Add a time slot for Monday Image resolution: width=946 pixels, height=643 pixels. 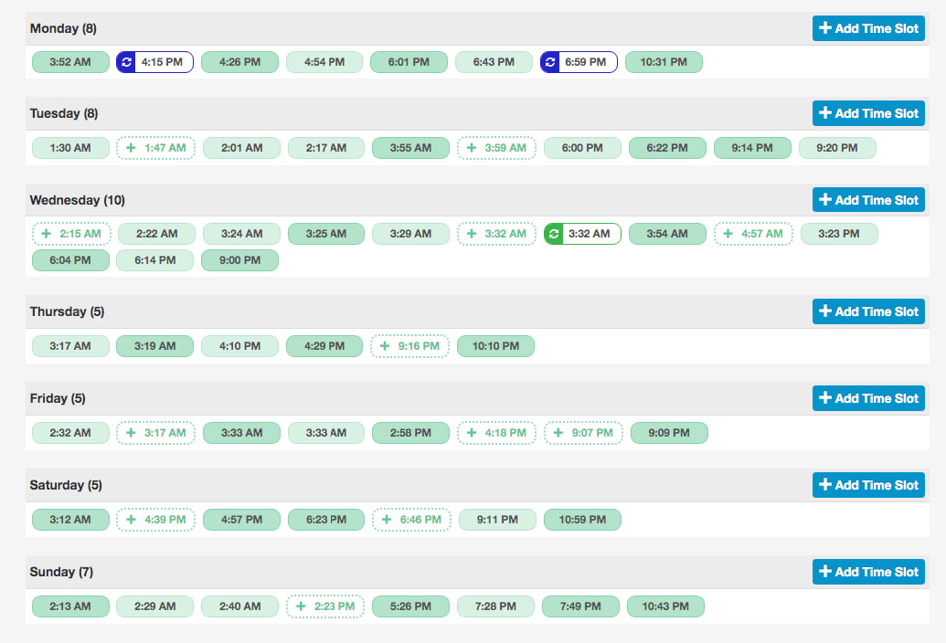867,28
